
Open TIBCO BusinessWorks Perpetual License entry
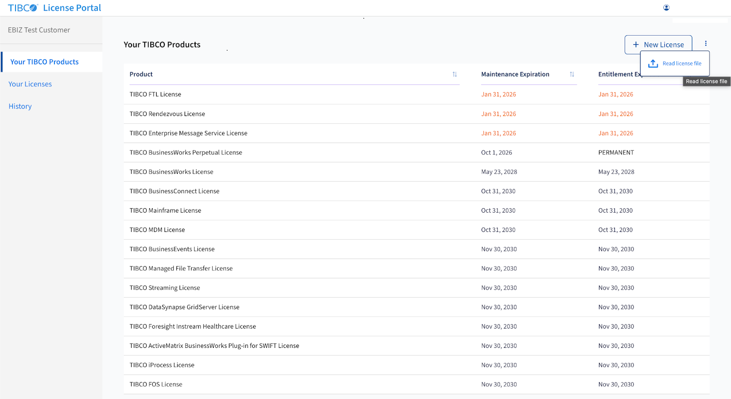pyautogui.click(x=185, y=152)
